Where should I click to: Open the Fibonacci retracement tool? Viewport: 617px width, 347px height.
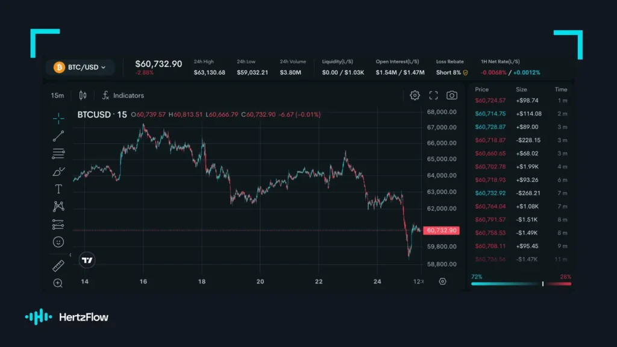point(58,154)
